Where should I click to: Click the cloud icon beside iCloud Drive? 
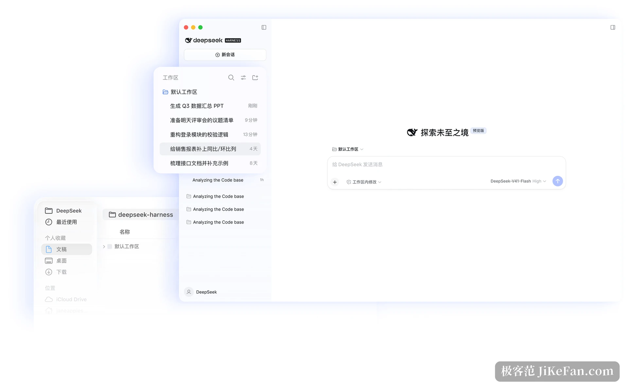[x=49, y=299]
